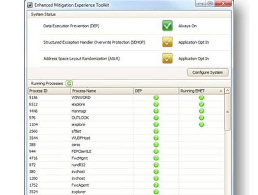Click the DEP green icon for process 6512

(156, 104)
